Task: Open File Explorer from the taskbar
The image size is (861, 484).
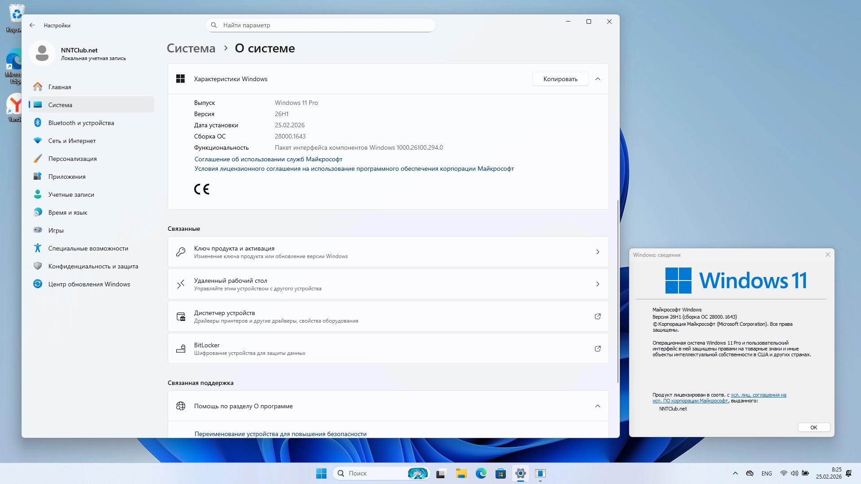Action: (461, 473)
